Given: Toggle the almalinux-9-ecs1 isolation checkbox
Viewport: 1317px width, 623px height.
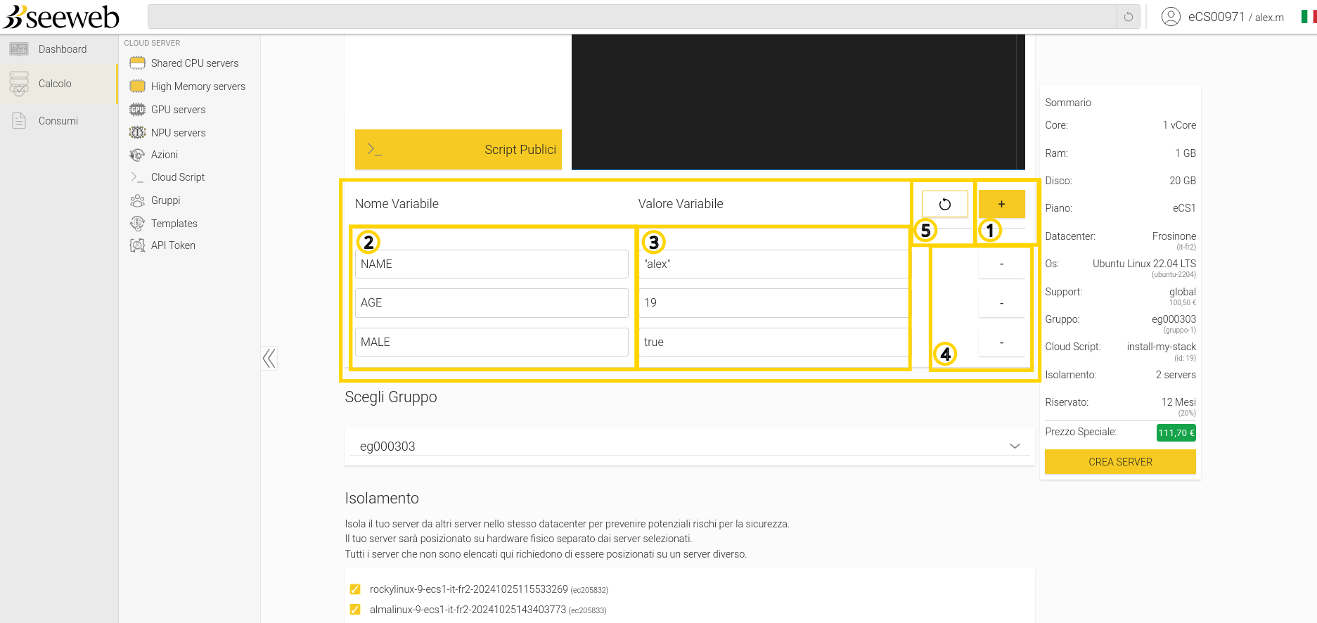Looking at the screenshot, I should click(355, 610).
